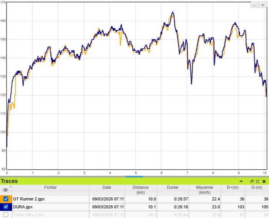The height and width of the screenshot is (218, 269).
Task: Zoom in the chart with plus button
Action: click(262, 5)
